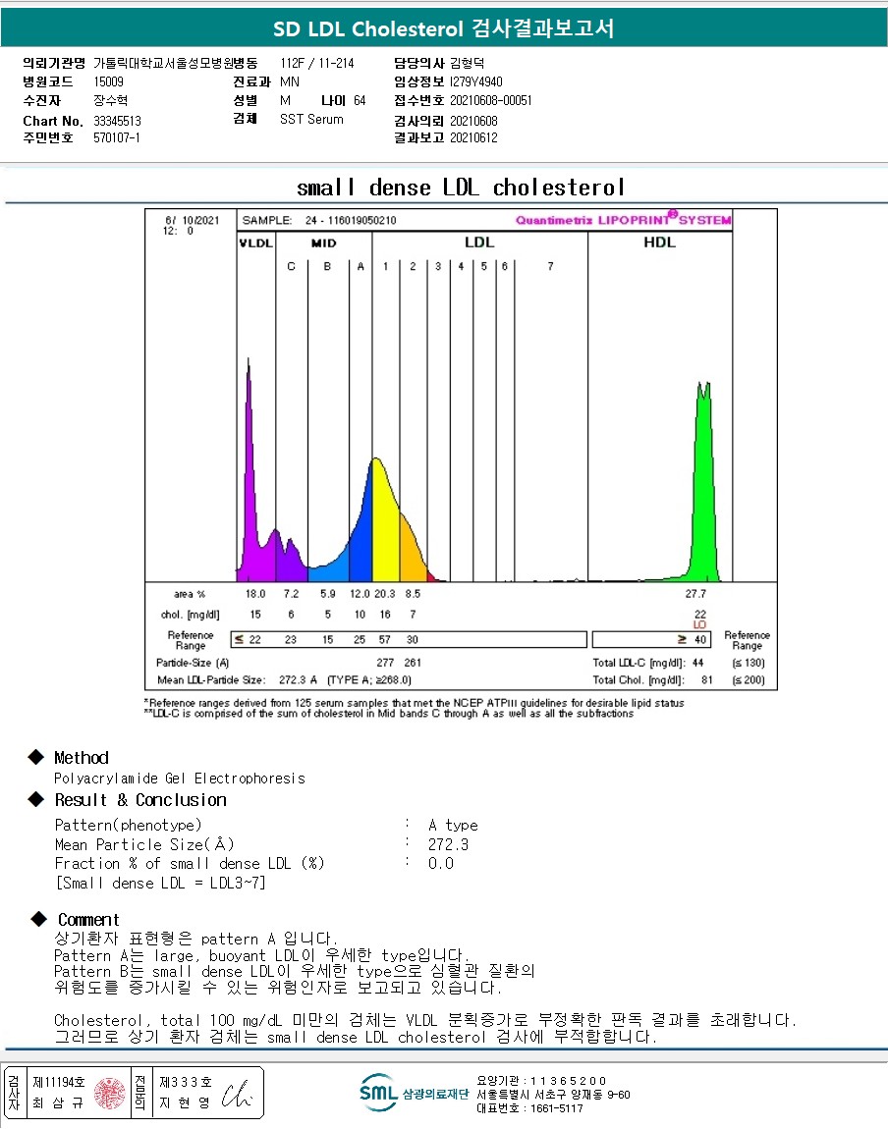Select particle size value 261

click(413, 663)
